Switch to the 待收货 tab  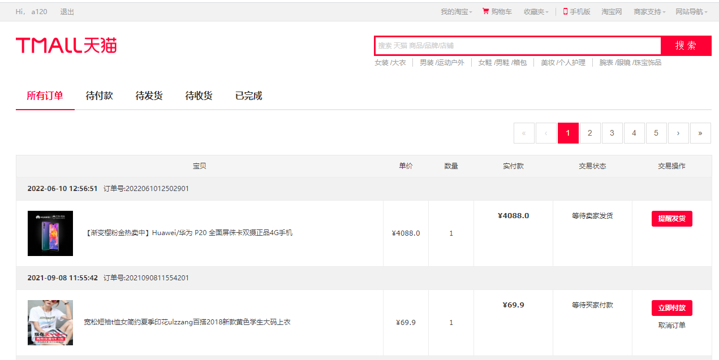tap(199, 96)
